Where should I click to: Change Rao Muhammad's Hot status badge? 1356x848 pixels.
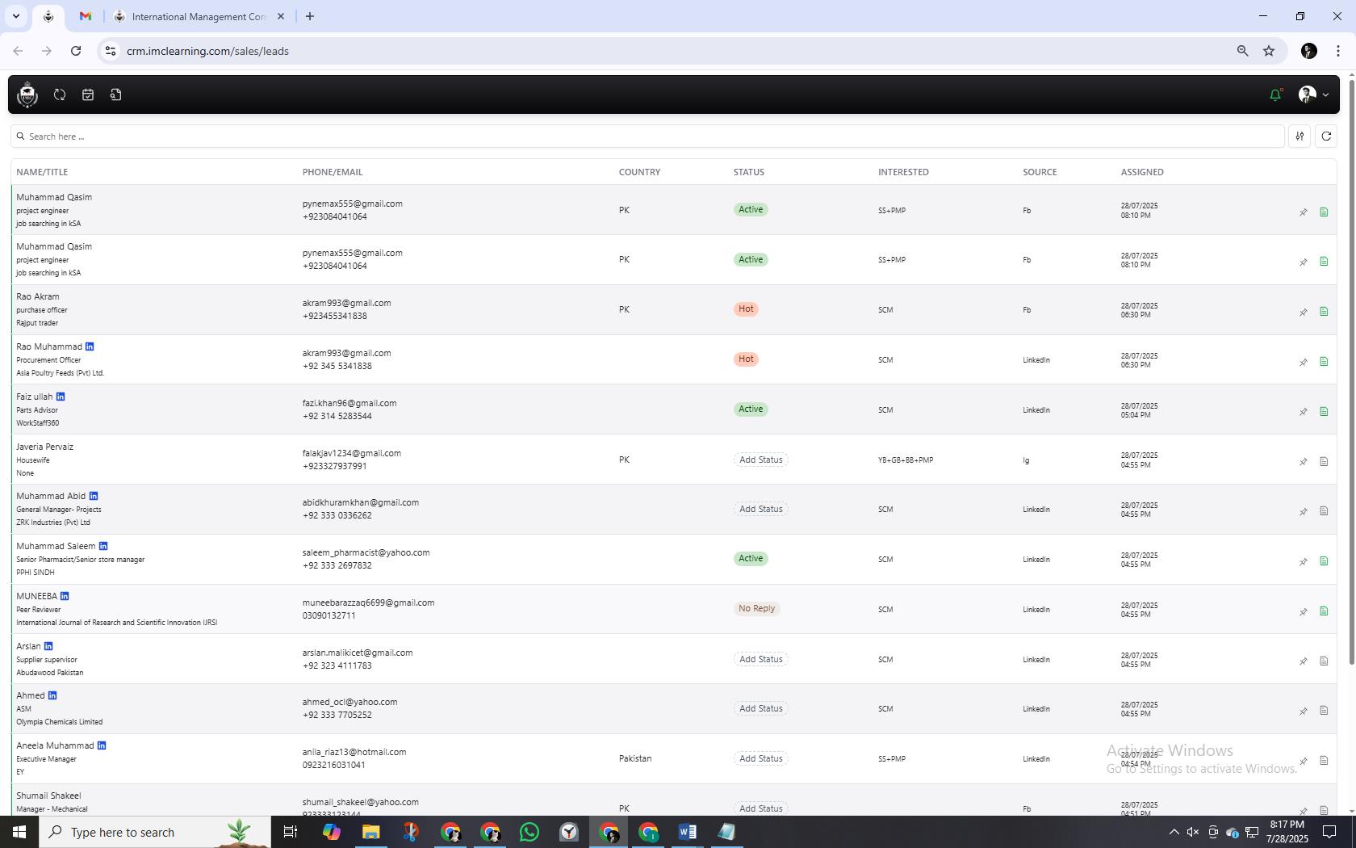(746, 359)
